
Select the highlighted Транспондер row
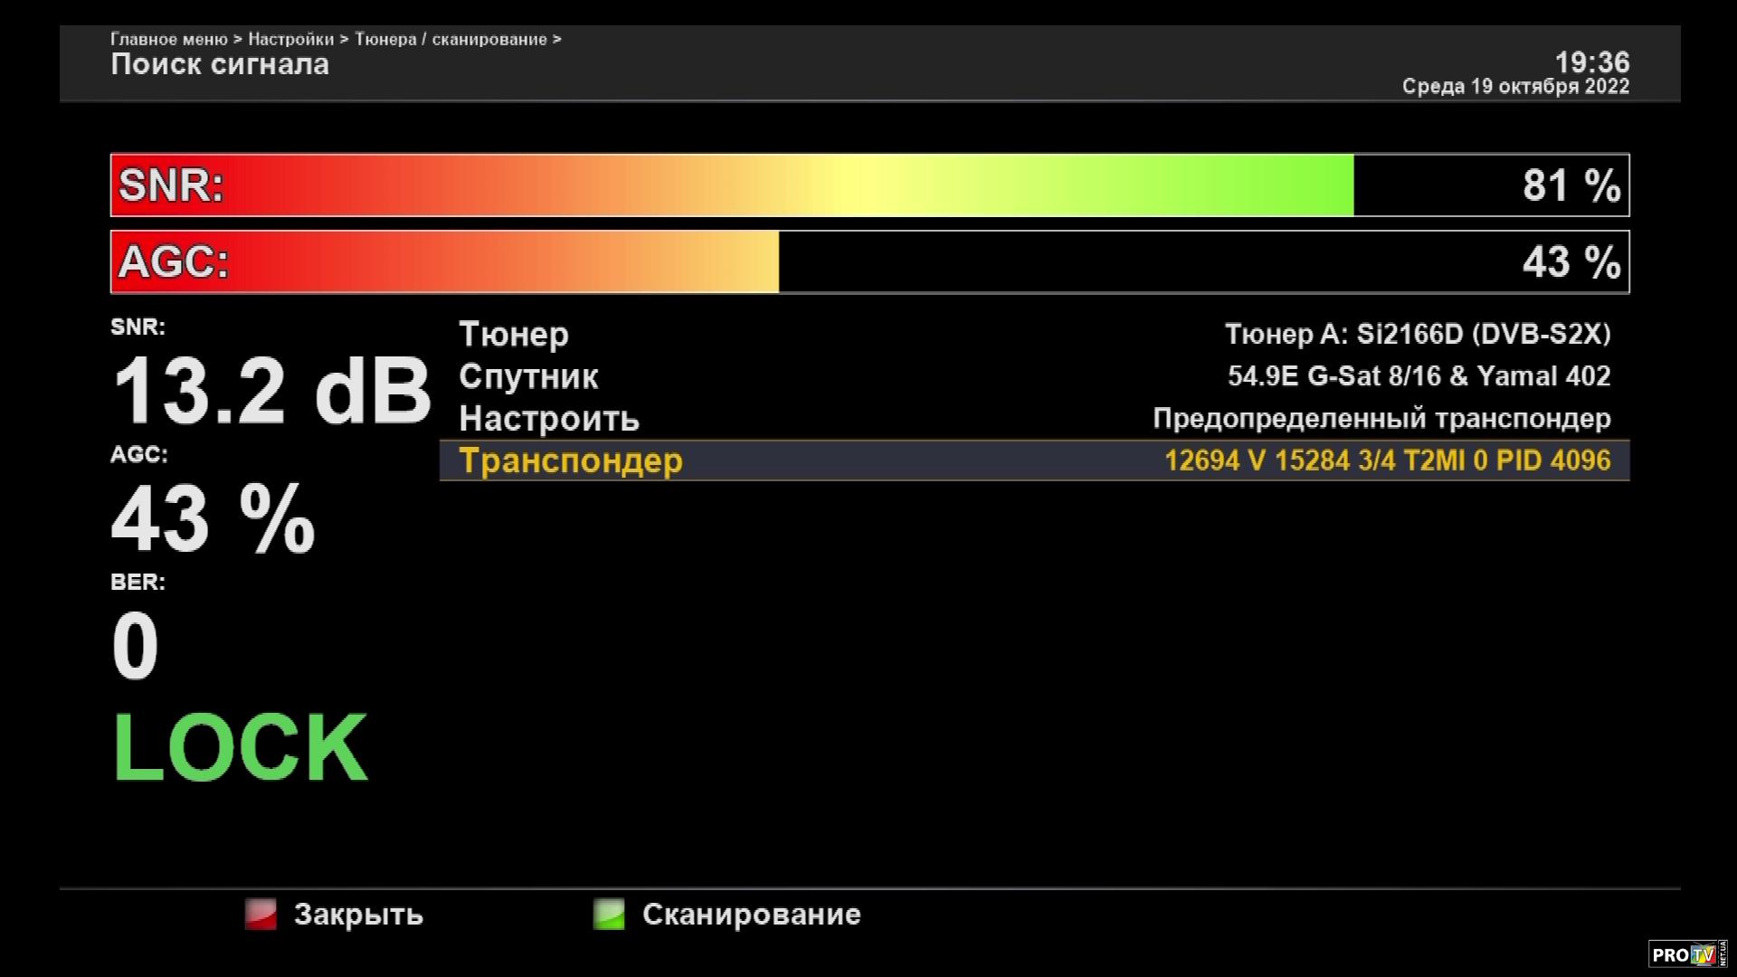coord(571,460)
